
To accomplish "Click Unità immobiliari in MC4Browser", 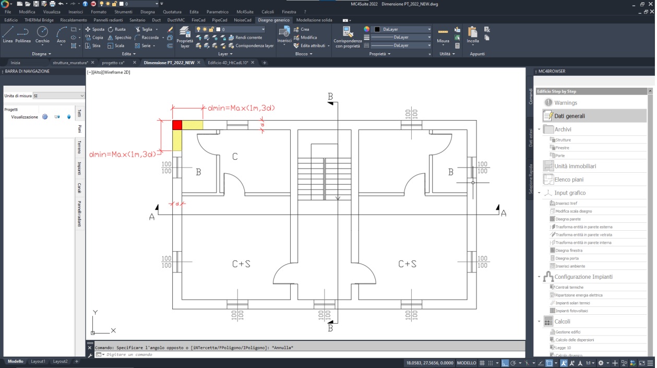I will point(575,166).
